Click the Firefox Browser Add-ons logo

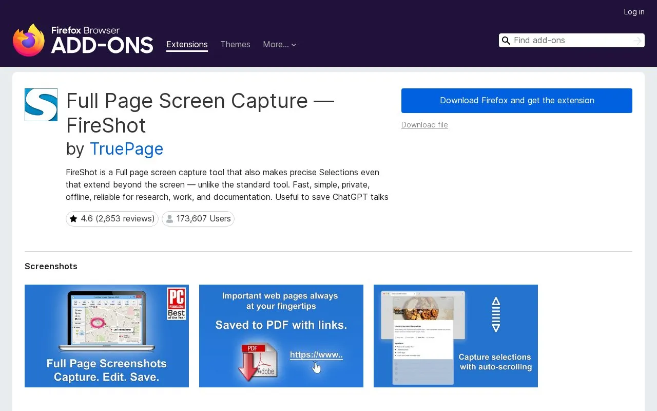83,40
